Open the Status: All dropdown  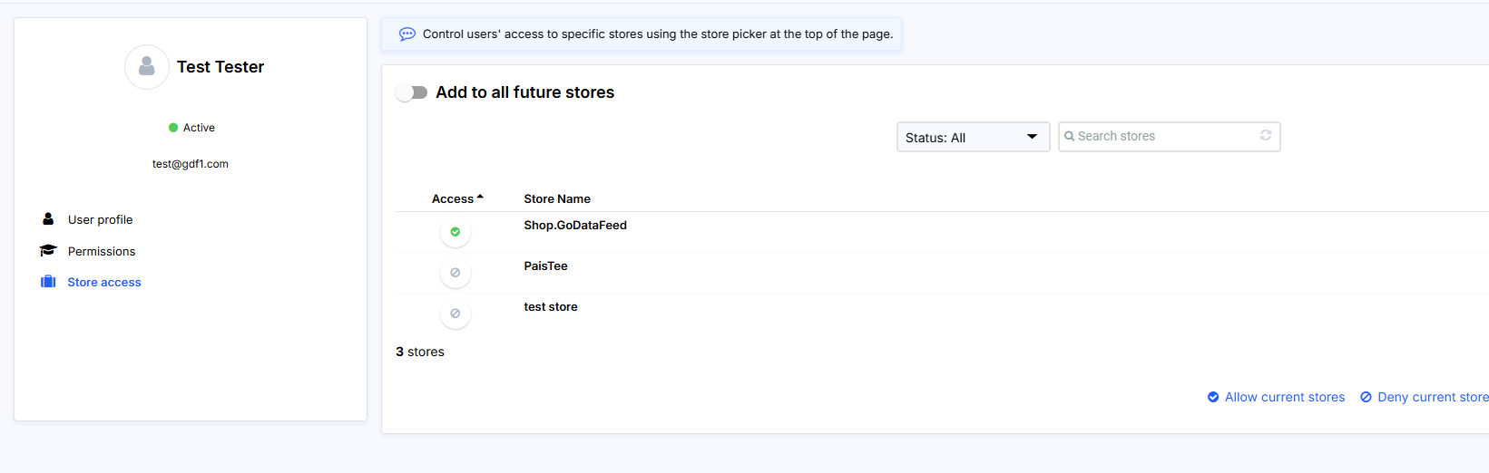click(973, 137)
